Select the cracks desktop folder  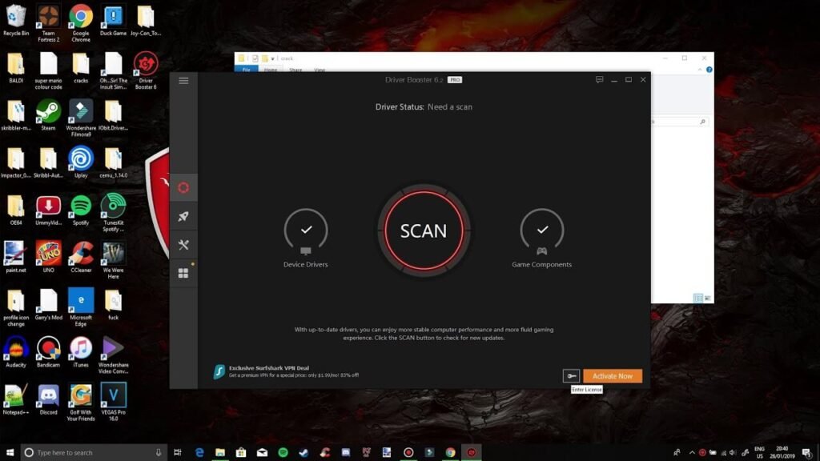[81, 68]
